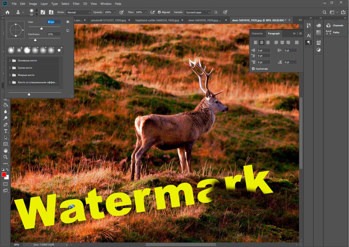349x247 pixels.
Task: Open the Sample dropdown showing Current Layer
Action: click(197, 12)
